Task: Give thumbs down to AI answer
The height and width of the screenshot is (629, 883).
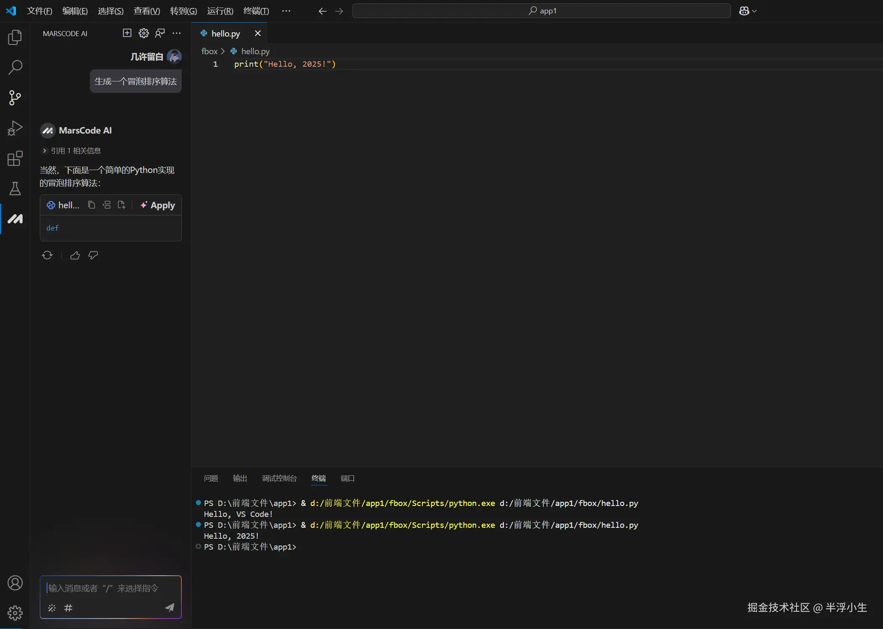Action: pyautogui.click(x=93, y=255)
